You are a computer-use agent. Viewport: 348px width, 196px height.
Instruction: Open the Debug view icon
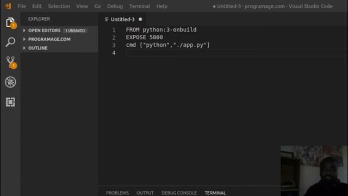point(10,82)
